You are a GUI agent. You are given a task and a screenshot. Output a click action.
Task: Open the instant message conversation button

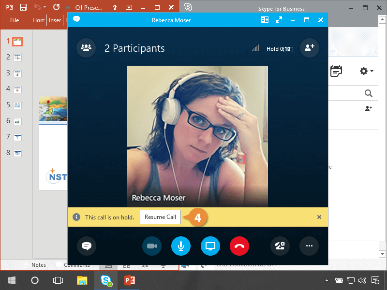[x=87, y=246]
